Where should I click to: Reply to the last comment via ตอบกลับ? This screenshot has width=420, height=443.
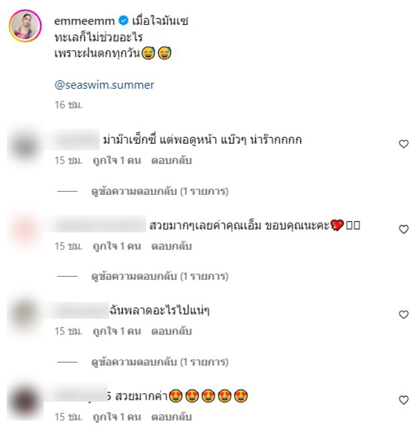pos(172,417)
